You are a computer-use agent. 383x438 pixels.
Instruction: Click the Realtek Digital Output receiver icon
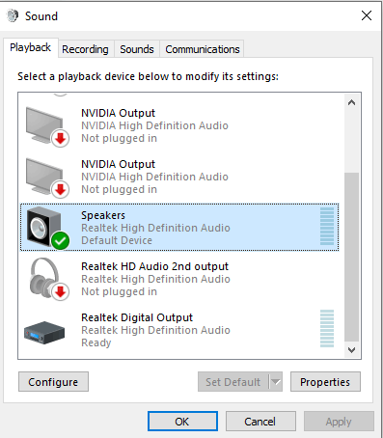click(44, 332)
